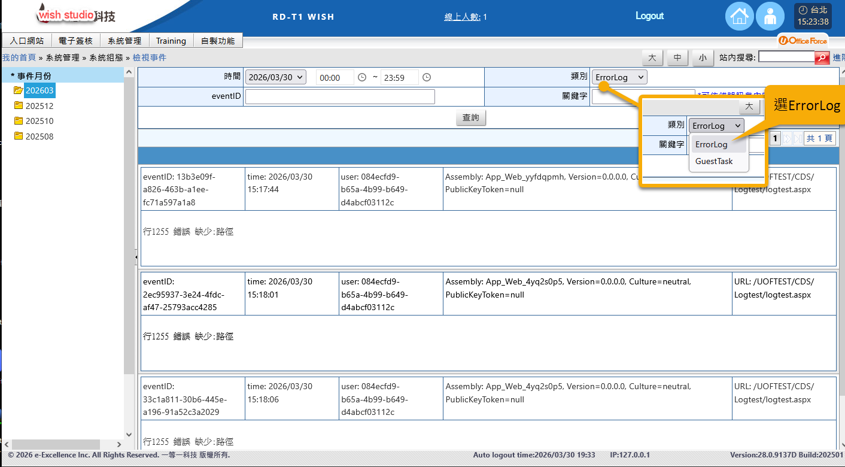Open the end time clock picker
The width and height of the screenshot is (845, 467).
click(x=426, y=77)
